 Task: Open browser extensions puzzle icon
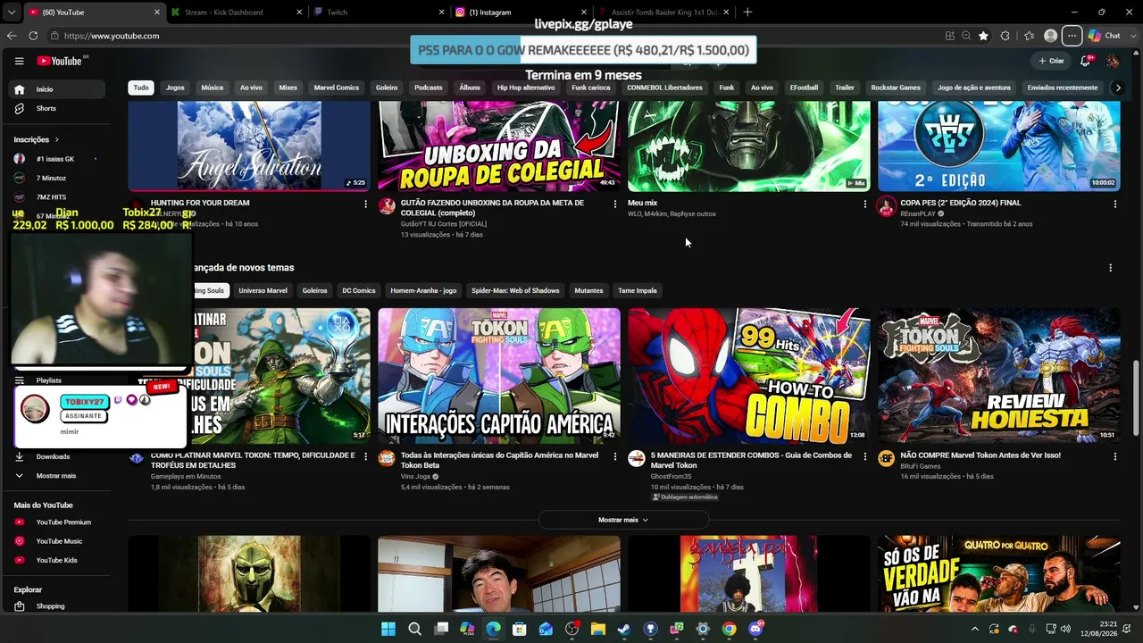click(1005, 36)
